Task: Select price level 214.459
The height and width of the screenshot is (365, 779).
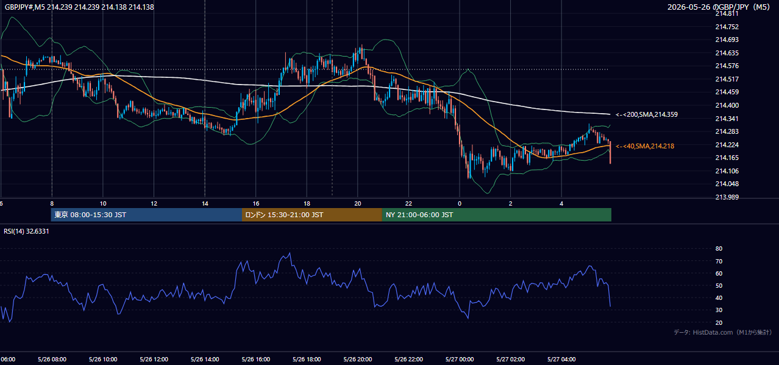Action: point(727,92)
